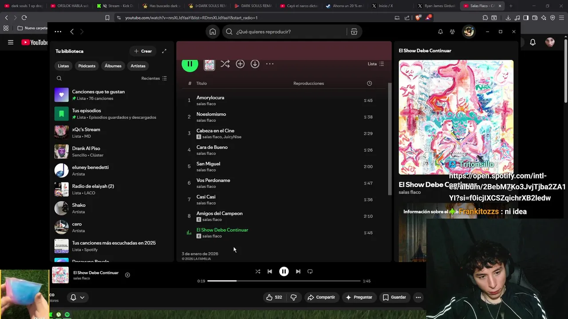Open Tus canciones más escuchadas en 2025
The image size is (568, 319).
111,246
